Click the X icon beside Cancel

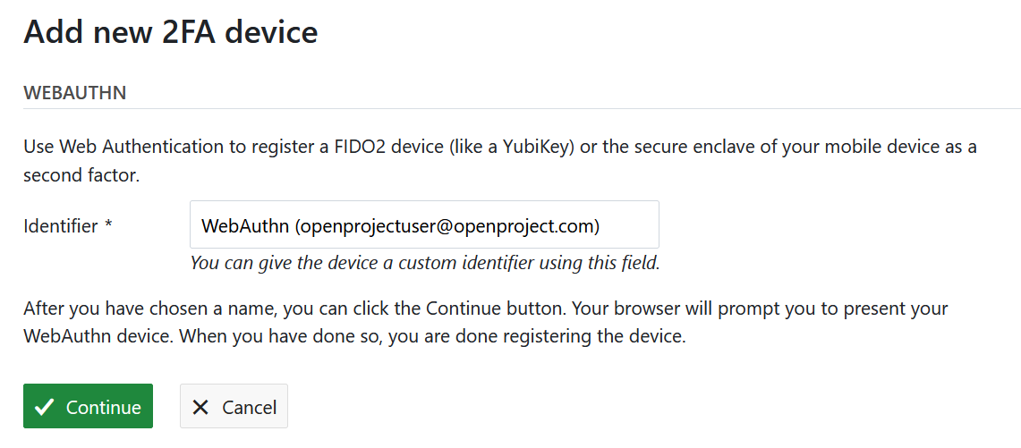200,407
